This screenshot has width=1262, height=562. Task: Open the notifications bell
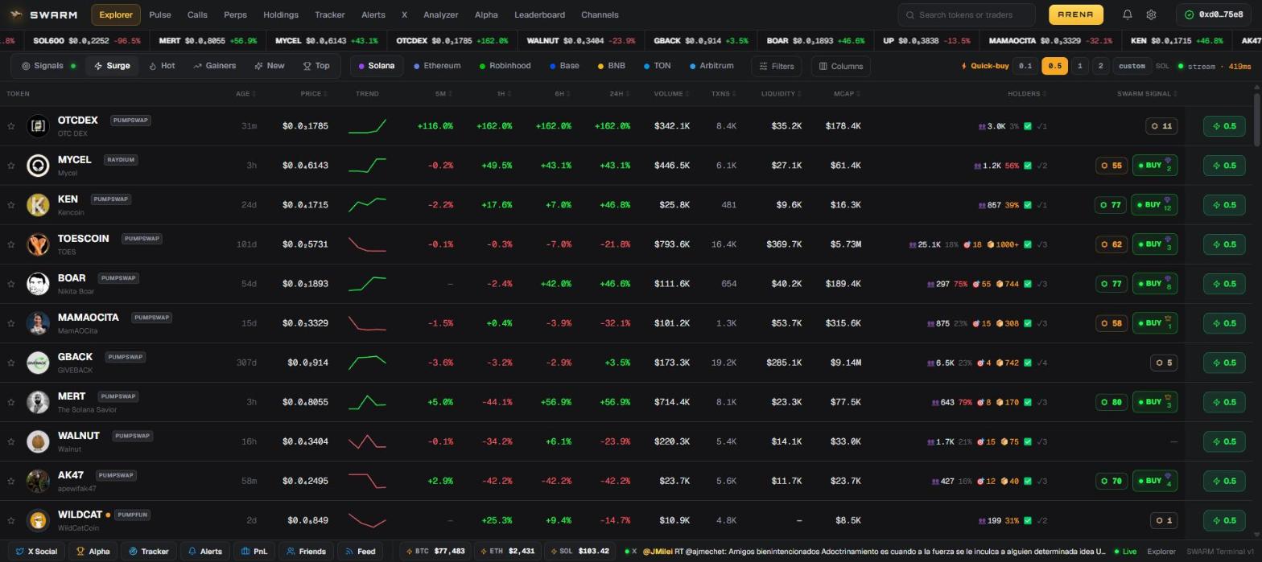pyautogui.click(x=1128, y=14)
